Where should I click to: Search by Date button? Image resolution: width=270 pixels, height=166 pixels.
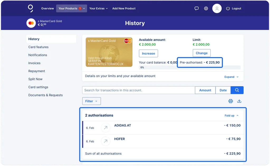pos(223,90)
